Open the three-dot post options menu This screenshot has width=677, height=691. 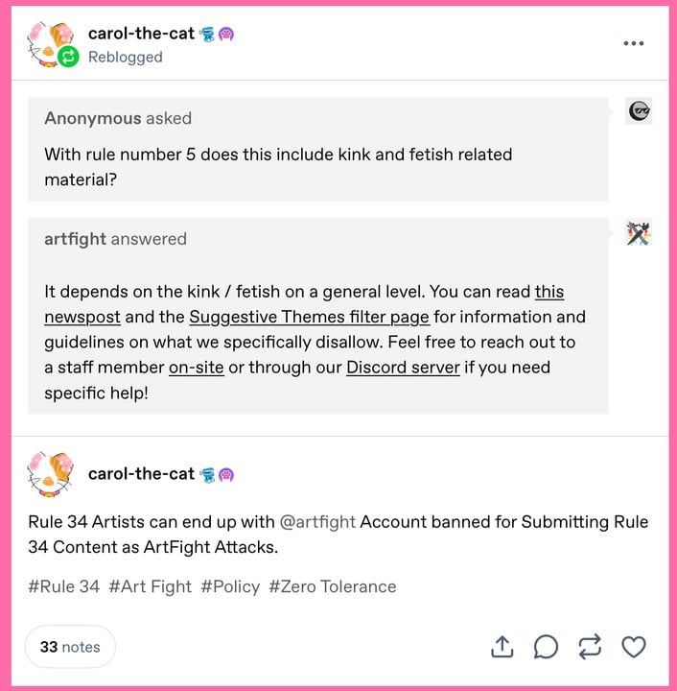(x=633, y=43)
